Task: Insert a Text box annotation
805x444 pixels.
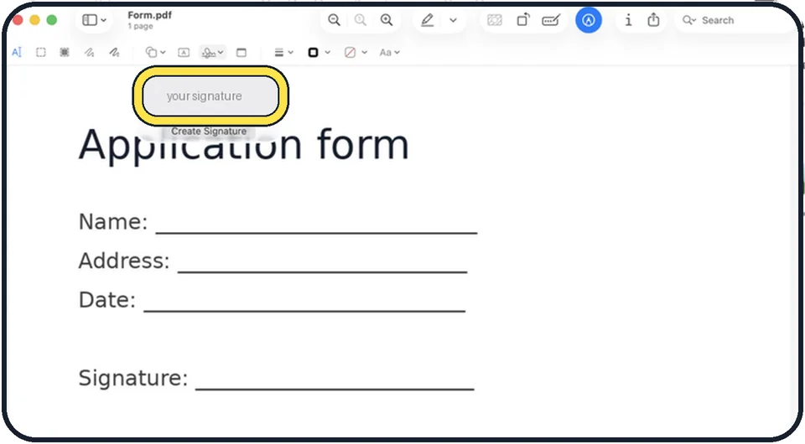Action: click(184, 52)
